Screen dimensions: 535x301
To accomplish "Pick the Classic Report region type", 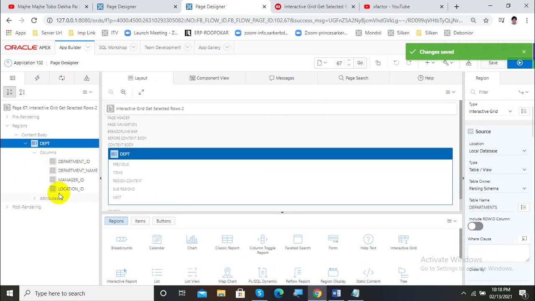I will point(227,242).
